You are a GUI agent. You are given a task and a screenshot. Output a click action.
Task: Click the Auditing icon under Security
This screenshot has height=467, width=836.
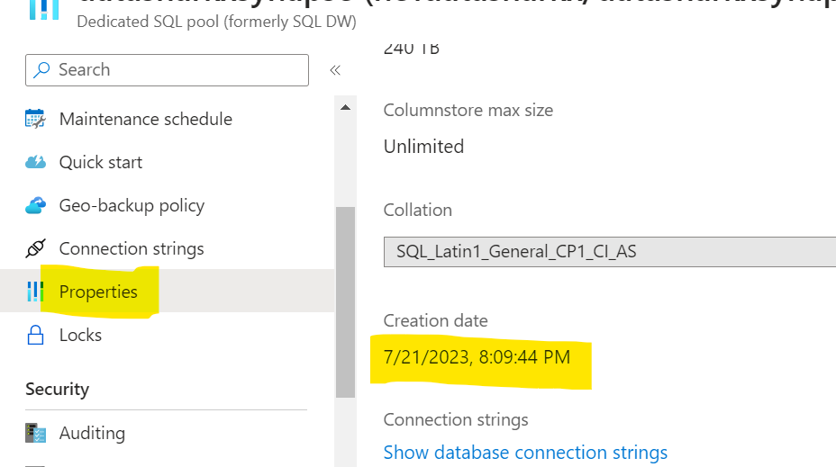tap(35, 433)
